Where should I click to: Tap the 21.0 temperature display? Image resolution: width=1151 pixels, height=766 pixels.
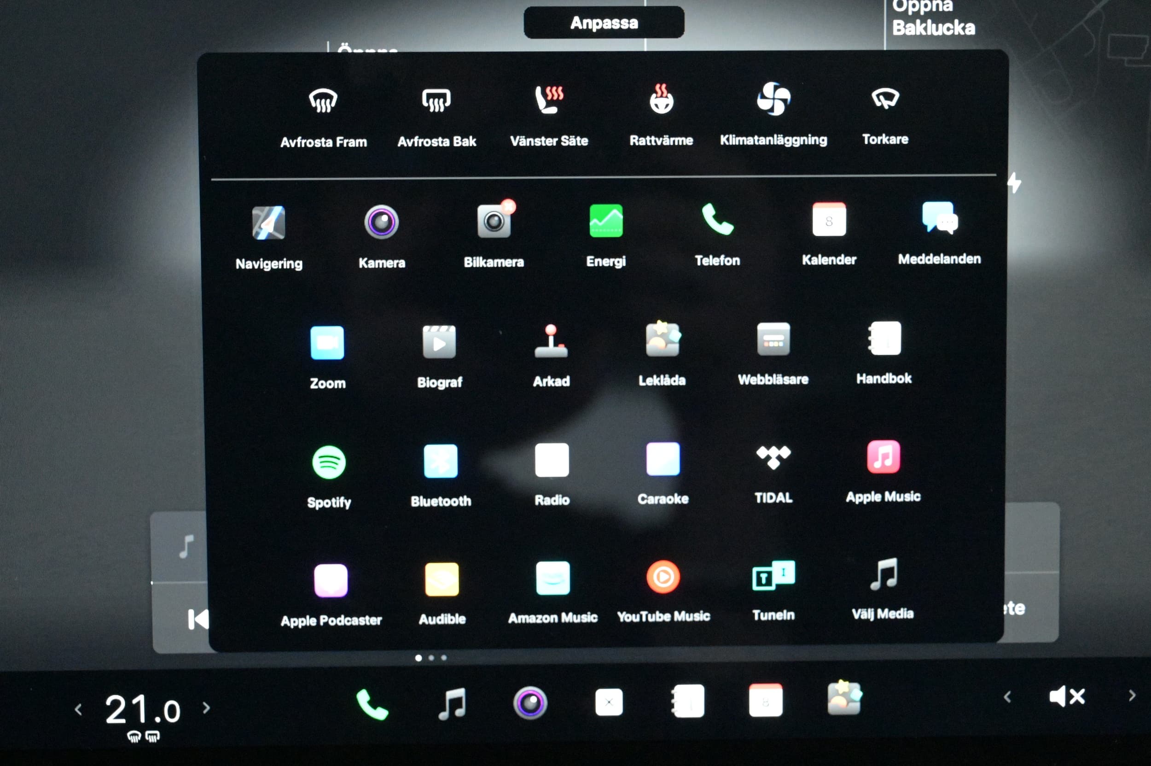[x=143, y=710]
